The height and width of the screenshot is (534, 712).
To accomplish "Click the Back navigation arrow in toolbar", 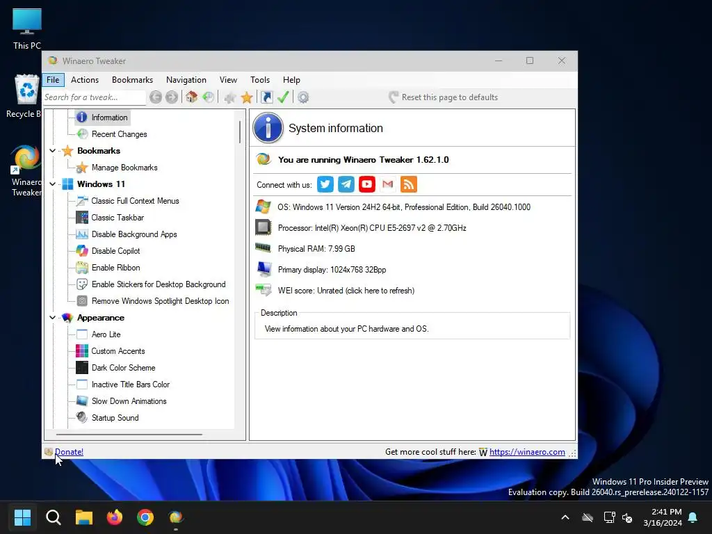I will [x=156, y=97].
